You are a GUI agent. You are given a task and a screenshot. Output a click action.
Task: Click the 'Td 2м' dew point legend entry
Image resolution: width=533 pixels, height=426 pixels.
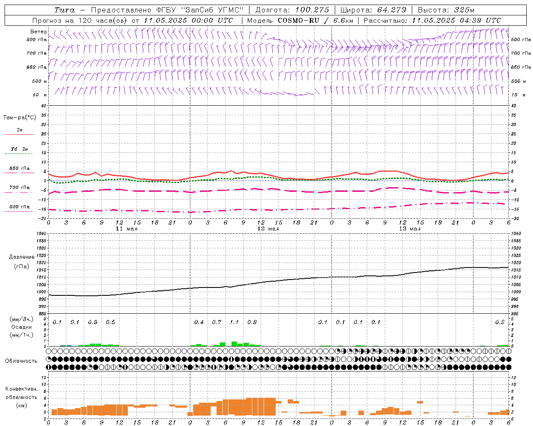[x=20, y=149]
